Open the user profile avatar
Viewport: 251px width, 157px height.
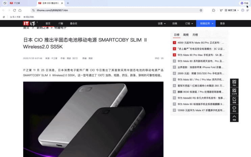pos(243,10)
